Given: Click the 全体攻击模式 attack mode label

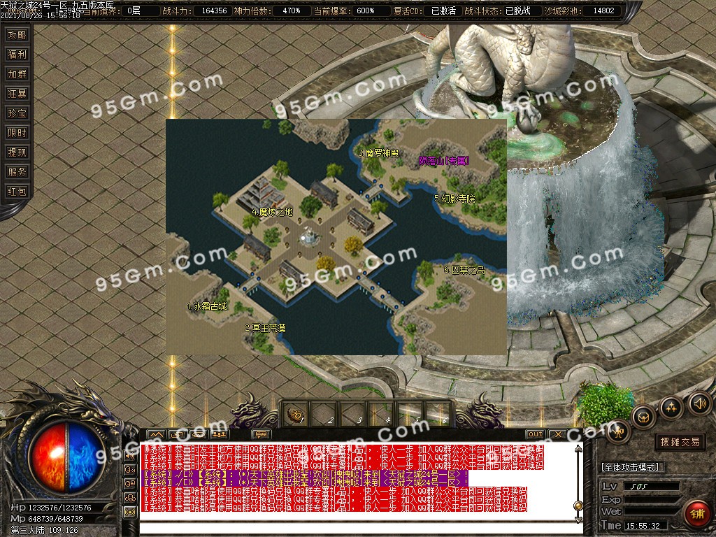Looking at the screenshot, I should 630,467.
